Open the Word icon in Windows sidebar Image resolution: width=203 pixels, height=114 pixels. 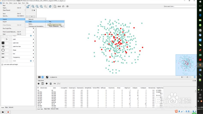[x=200, y=70]
